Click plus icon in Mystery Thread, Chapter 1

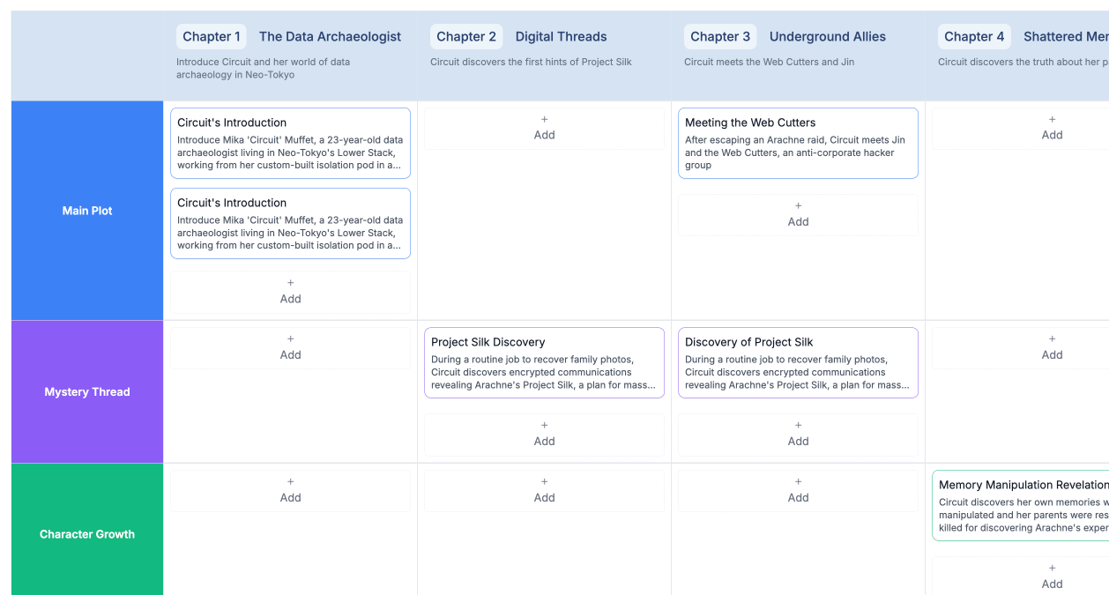click(290, 339)
